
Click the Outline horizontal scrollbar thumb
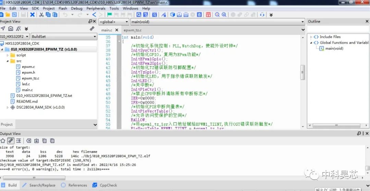pos(336,125)
